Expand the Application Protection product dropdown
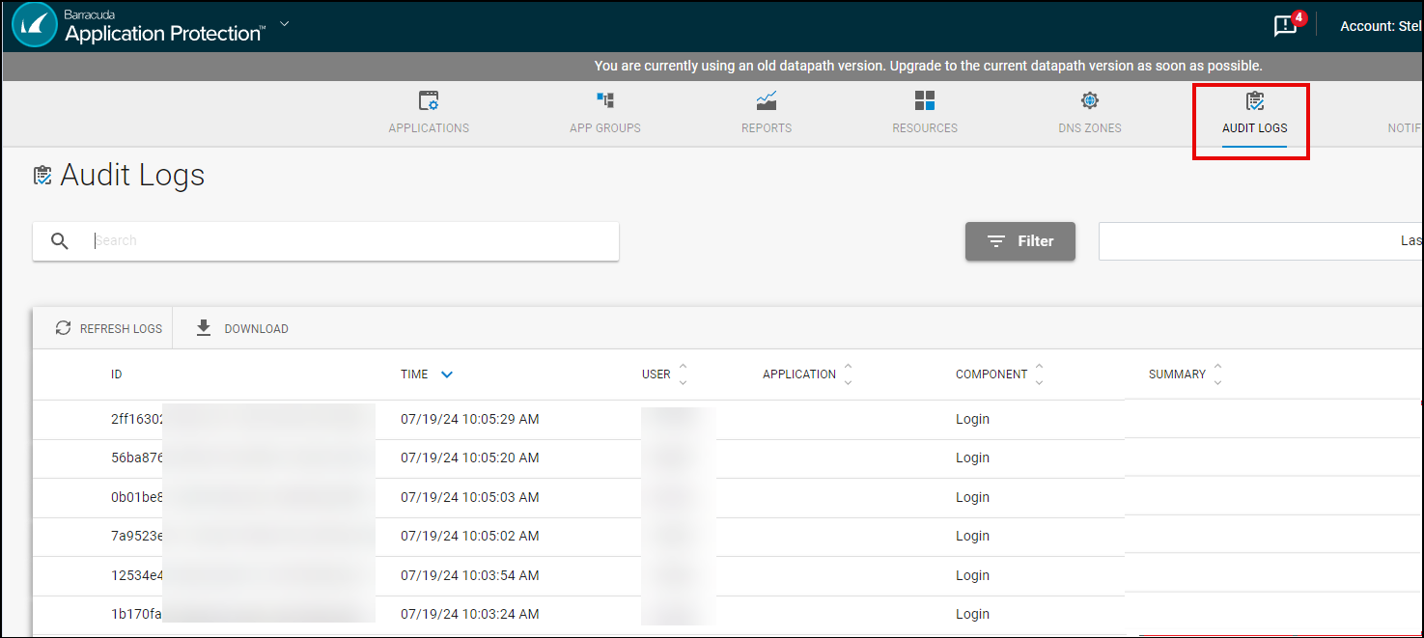 [285, 24]
